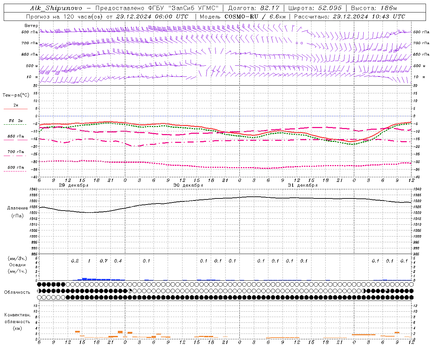Click the Прогноз на 120 часа(ов) text
The height and width of the screenshot is (345, 431).
65,17
